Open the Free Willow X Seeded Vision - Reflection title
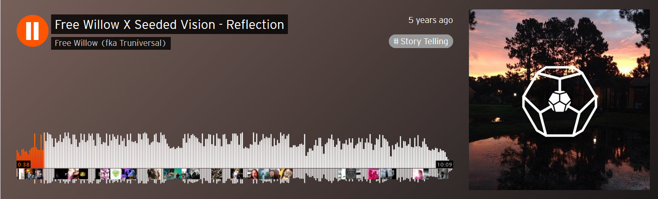 point(170,25)
